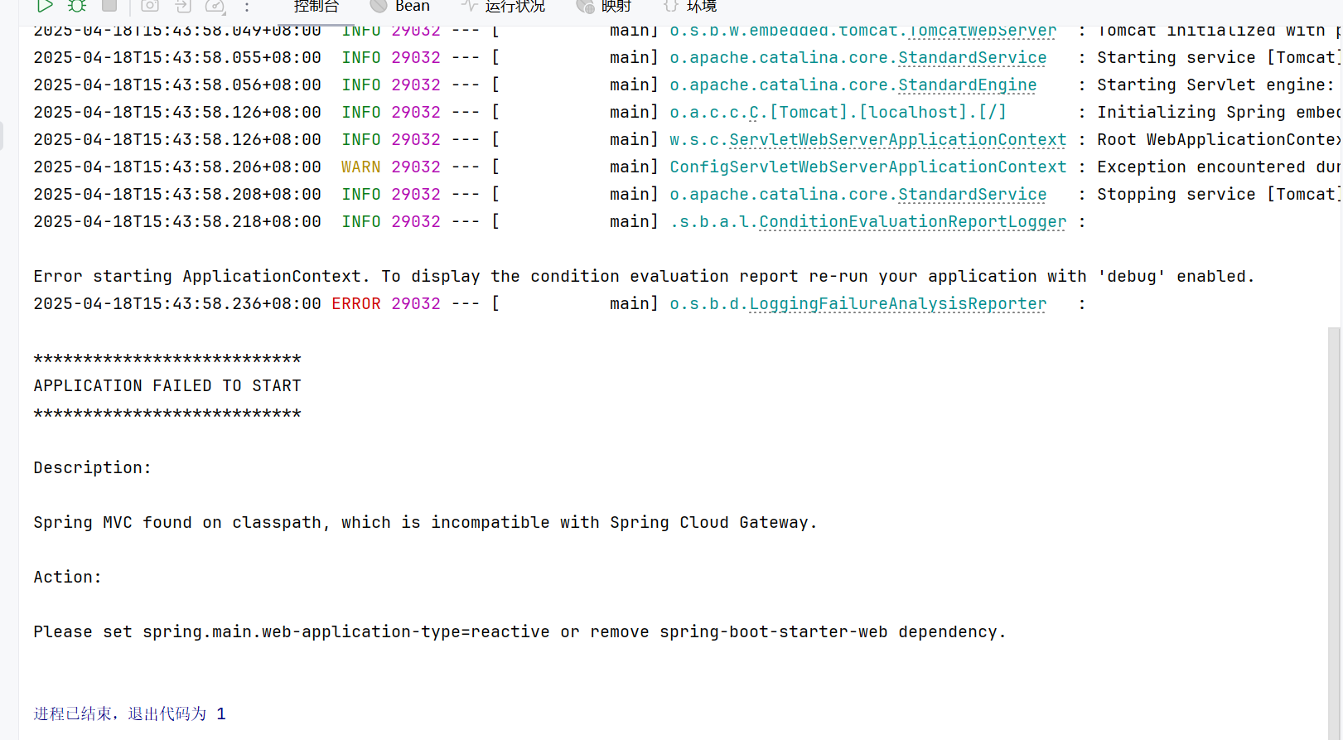Click the exit arrow icon in toolbar
Screen dimensions: 1343x740
[183, 6]
